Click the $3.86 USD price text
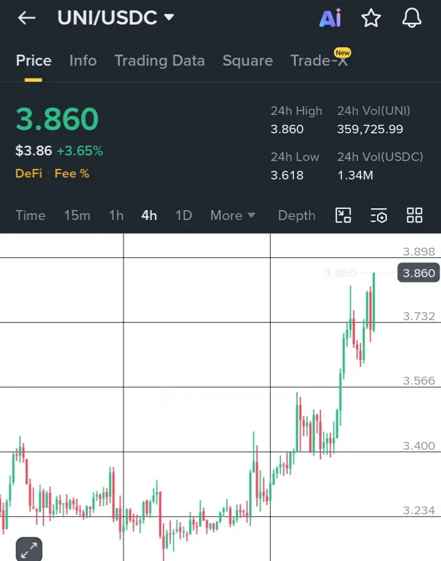The height and width of the screenshot is (561, 441). [34, 151]
